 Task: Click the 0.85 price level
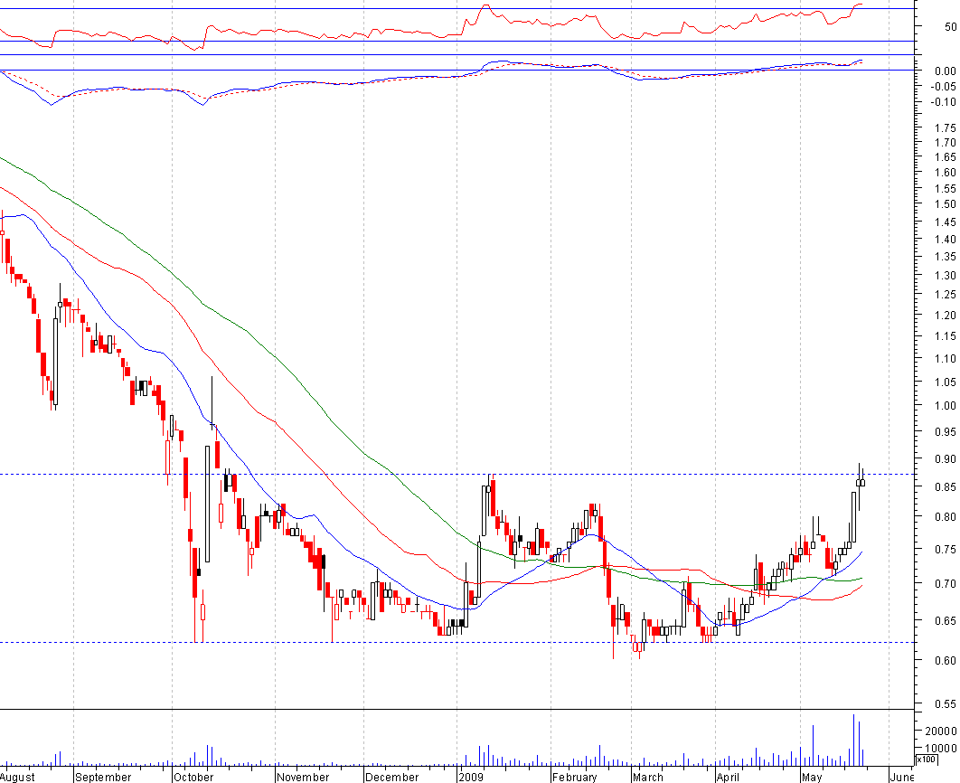946,487
